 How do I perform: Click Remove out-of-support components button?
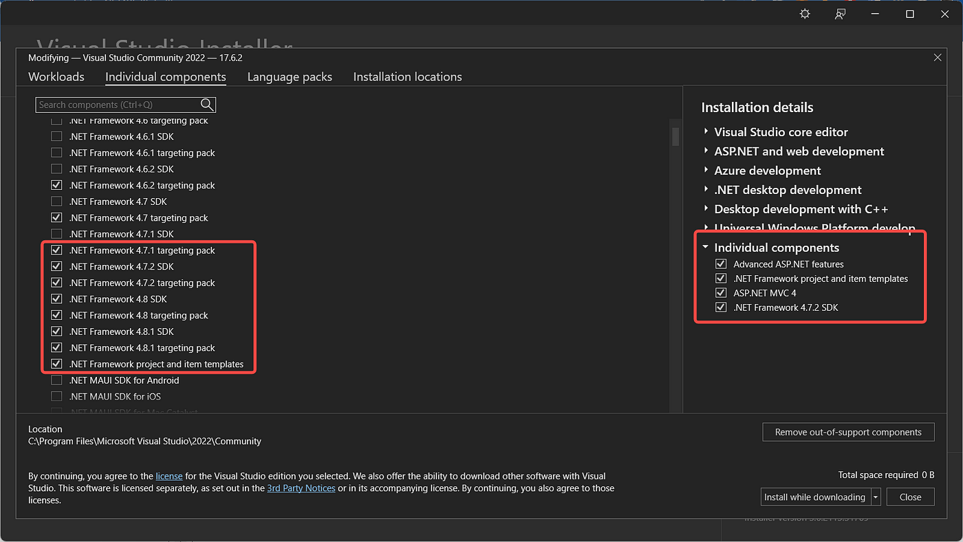click(x=848, y=432)
